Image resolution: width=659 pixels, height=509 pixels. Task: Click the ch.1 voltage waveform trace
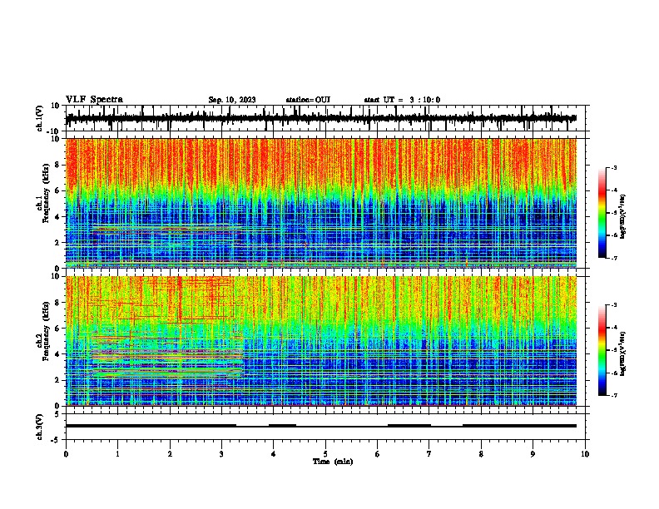coord(321,118)
